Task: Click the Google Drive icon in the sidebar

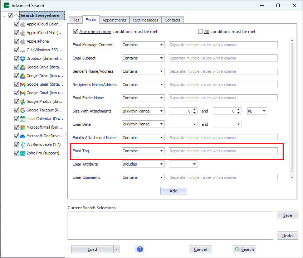Action: pyautogui.click(x=21, y=67)
